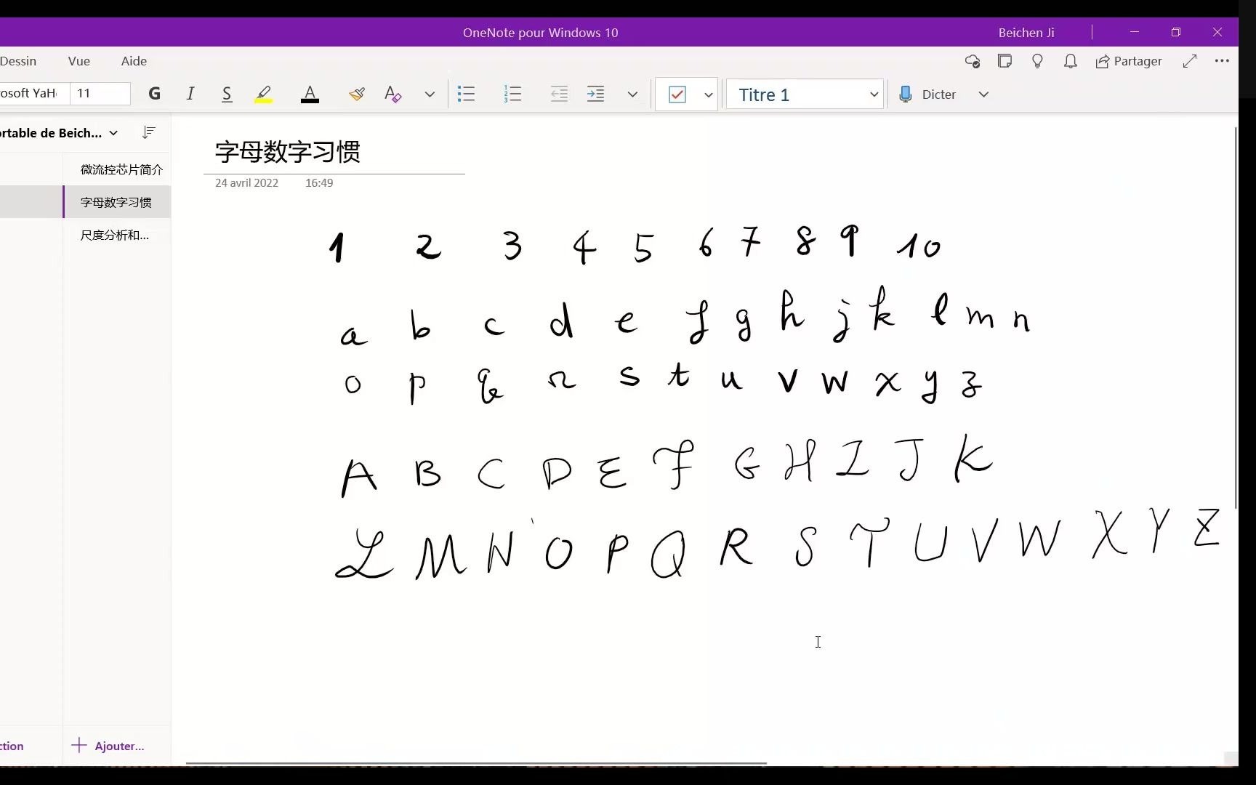
Task: Open the feed notes panel icon
Action: 1005,61
